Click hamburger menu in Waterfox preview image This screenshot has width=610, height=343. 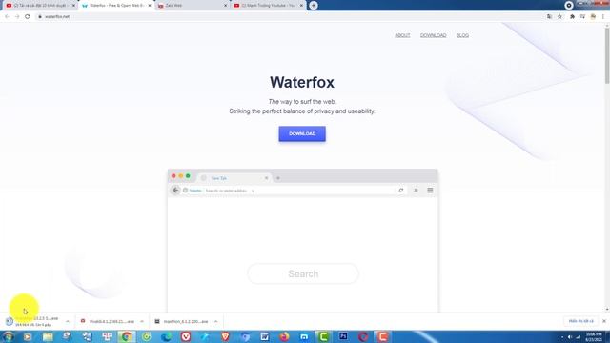click(x=430, y=191)
